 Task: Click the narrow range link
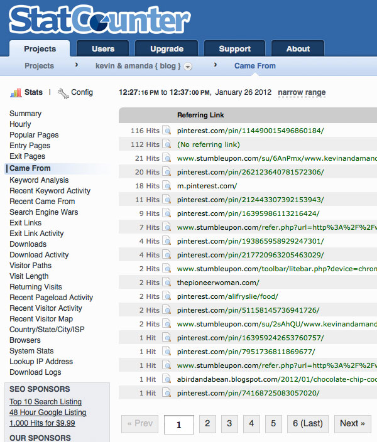(x=302, y=92)
